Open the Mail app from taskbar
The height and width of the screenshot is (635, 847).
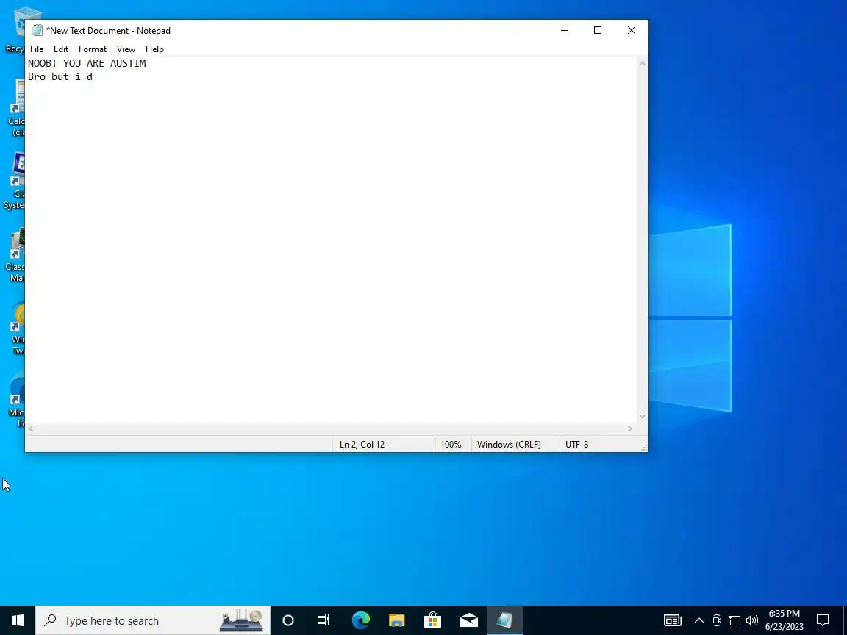coord(469,620)
